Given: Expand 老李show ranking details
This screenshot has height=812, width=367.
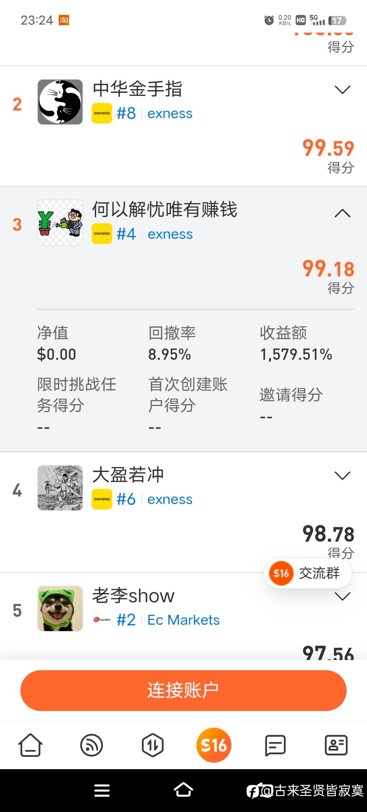Looking at the screenshot, I should [x=342, y=596].
